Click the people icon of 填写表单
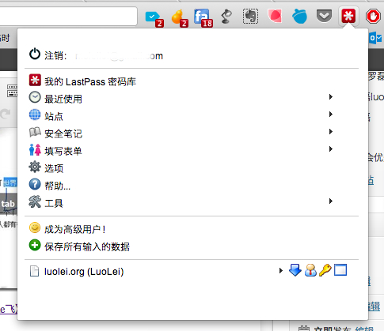This screenshot has height=331, width=384. 35,149
